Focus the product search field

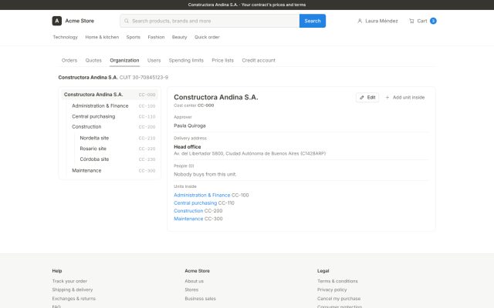[209, 21]
